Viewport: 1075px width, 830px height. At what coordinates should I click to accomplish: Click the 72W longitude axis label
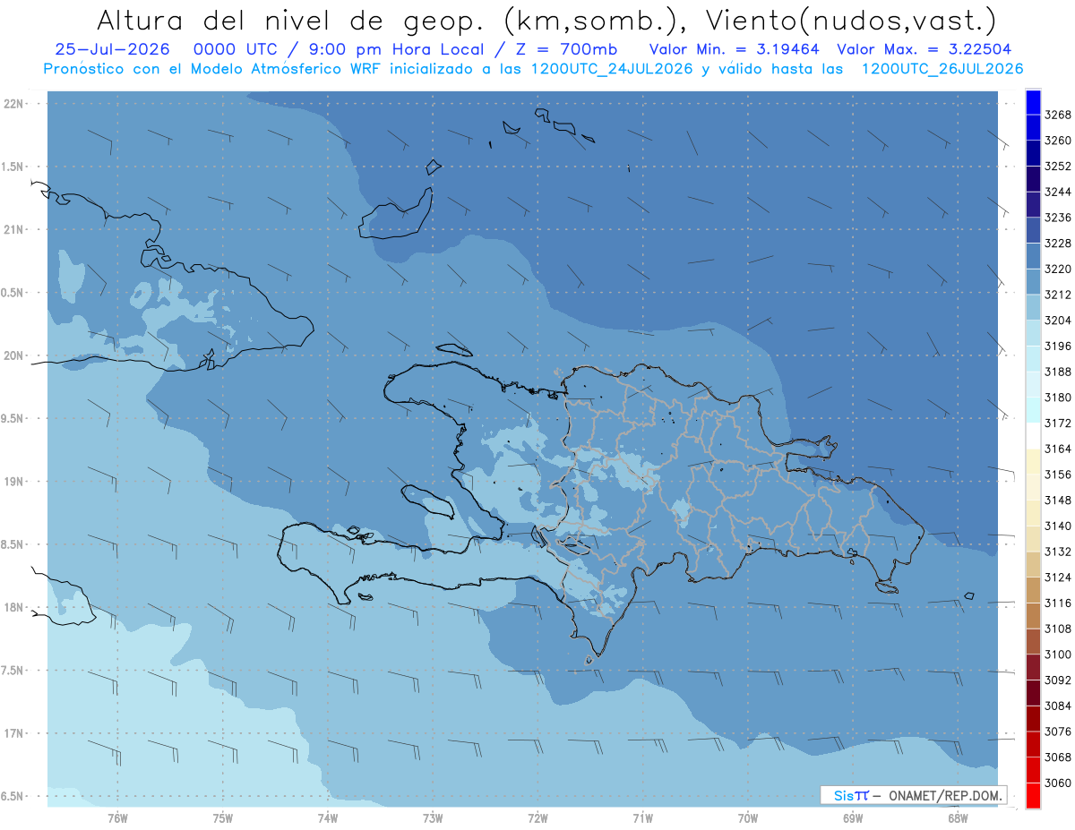tap(537, 818)
